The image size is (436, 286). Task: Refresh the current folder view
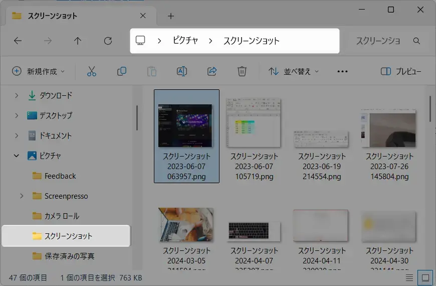[108, 41]
